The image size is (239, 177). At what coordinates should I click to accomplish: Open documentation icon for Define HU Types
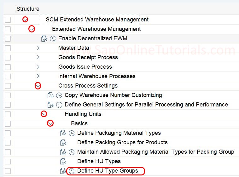click(x=63, y=161)
